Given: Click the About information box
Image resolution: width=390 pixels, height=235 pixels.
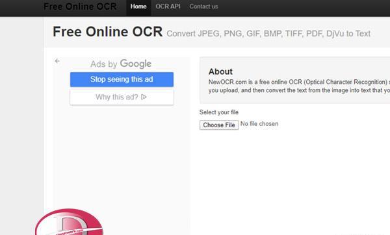Looking at the screenshot, I should point(294,80).
